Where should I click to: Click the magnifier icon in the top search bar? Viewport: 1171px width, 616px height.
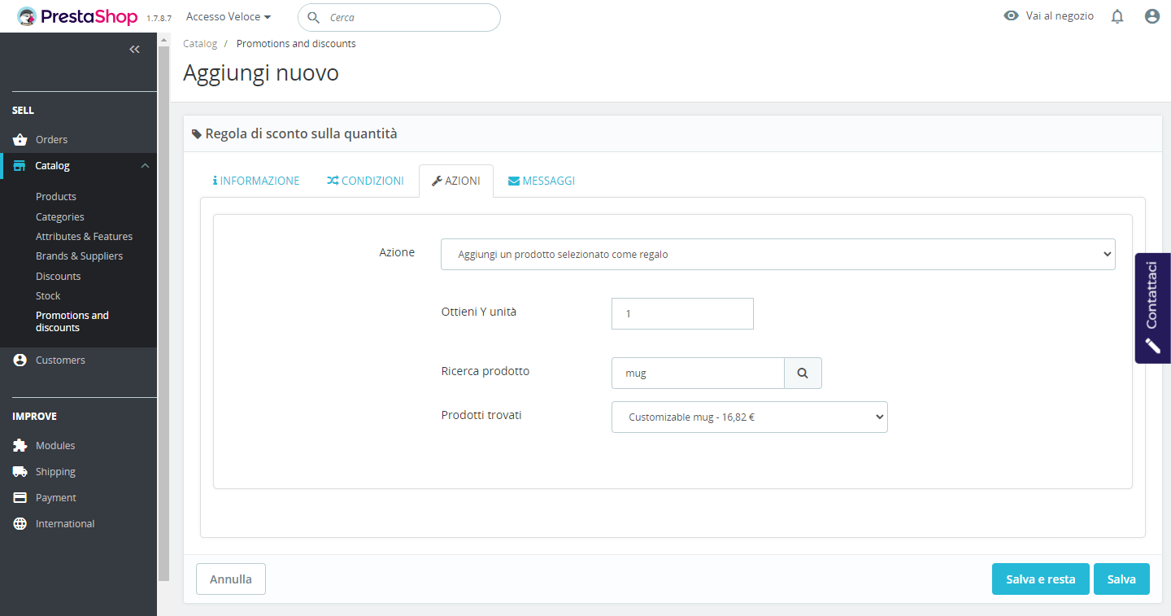click(313, 17)
